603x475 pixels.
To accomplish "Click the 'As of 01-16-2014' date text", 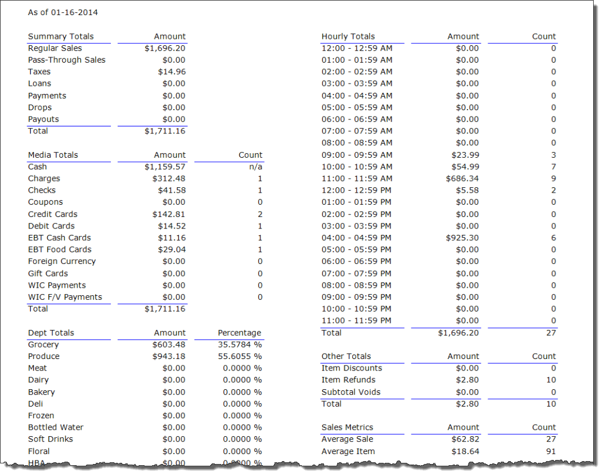I will tap(63, 12).
